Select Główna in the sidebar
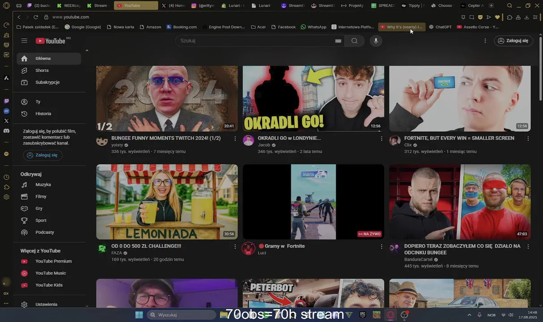Viewport: 543px width, 322px height. click(x=49, y=59)
